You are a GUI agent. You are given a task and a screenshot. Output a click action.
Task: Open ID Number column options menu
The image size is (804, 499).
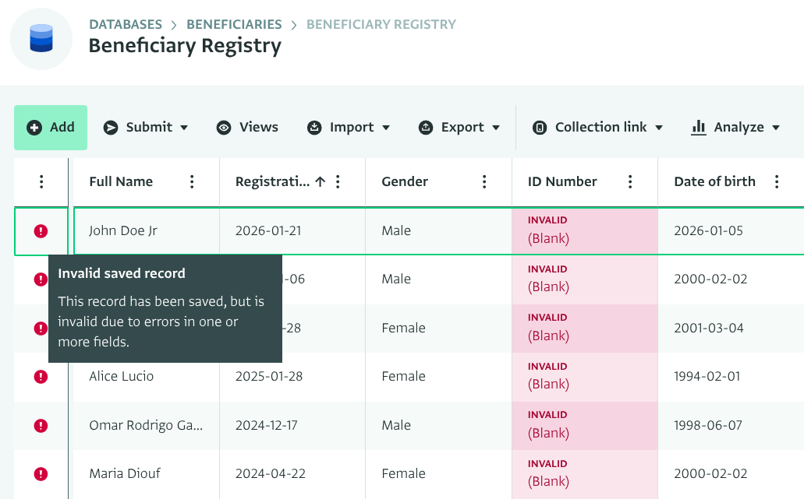(630, 182)
